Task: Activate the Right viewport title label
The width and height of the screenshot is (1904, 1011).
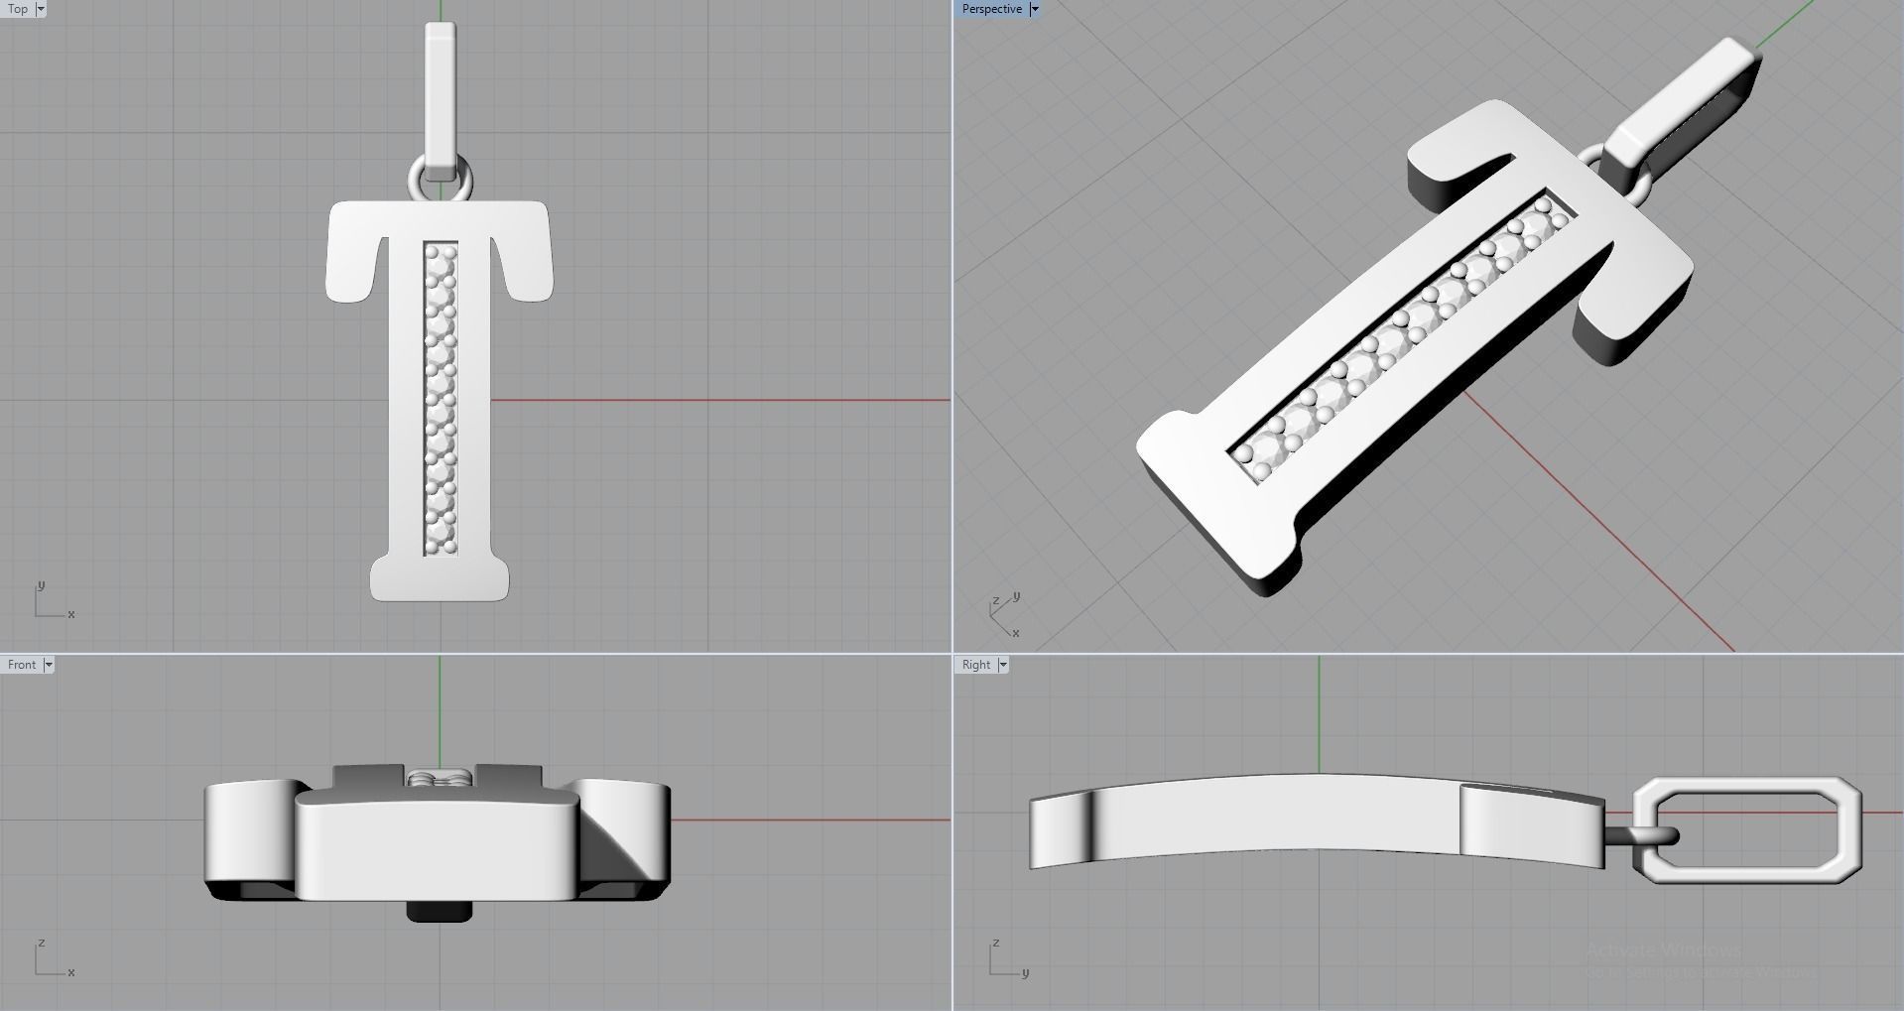Action: point(976,665)
